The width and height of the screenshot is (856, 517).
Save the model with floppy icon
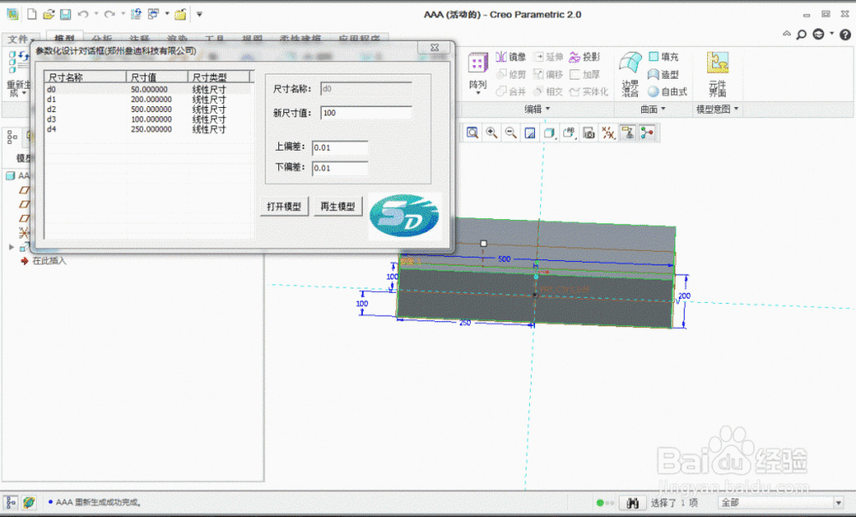66,15
